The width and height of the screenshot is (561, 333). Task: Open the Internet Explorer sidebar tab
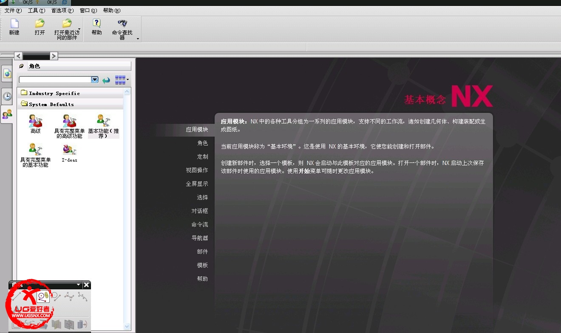pos(7,73)
